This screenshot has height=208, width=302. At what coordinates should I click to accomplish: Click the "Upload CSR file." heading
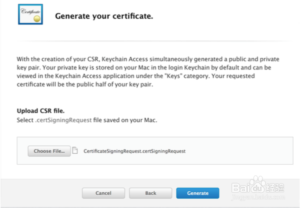coord(41,111)
